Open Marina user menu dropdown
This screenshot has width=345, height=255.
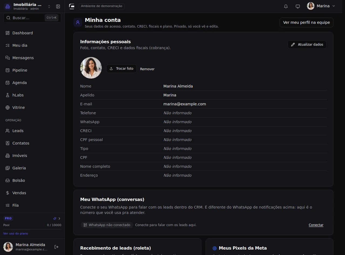point(321,6)
